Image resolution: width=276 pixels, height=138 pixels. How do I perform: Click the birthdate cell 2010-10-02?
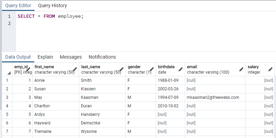[169, 106]
